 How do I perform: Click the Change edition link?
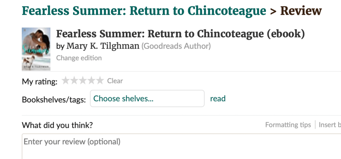tap(79, 58)
